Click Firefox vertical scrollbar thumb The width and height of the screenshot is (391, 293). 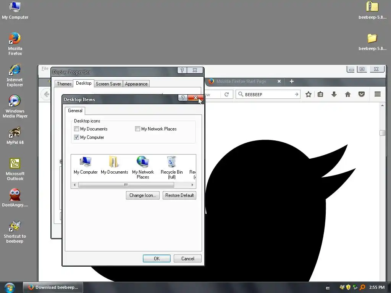click(382, 133)
